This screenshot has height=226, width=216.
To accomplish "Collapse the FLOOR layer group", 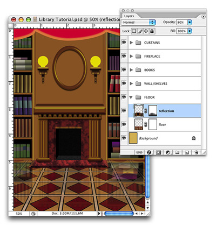I will pyautogui.click(x=131, y=97).
